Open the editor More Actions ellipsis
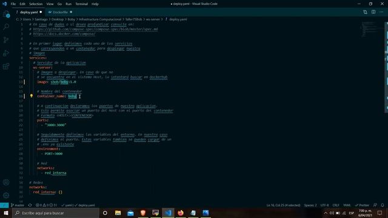388x218 pixels. point(381,12)
